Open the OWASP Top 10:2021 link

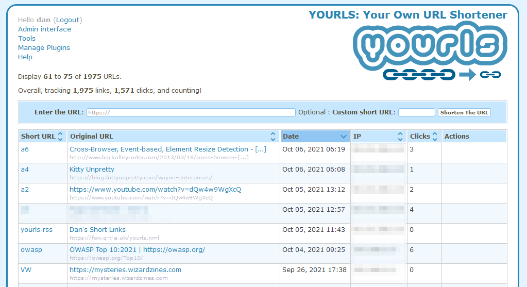(x=137, y=250)
